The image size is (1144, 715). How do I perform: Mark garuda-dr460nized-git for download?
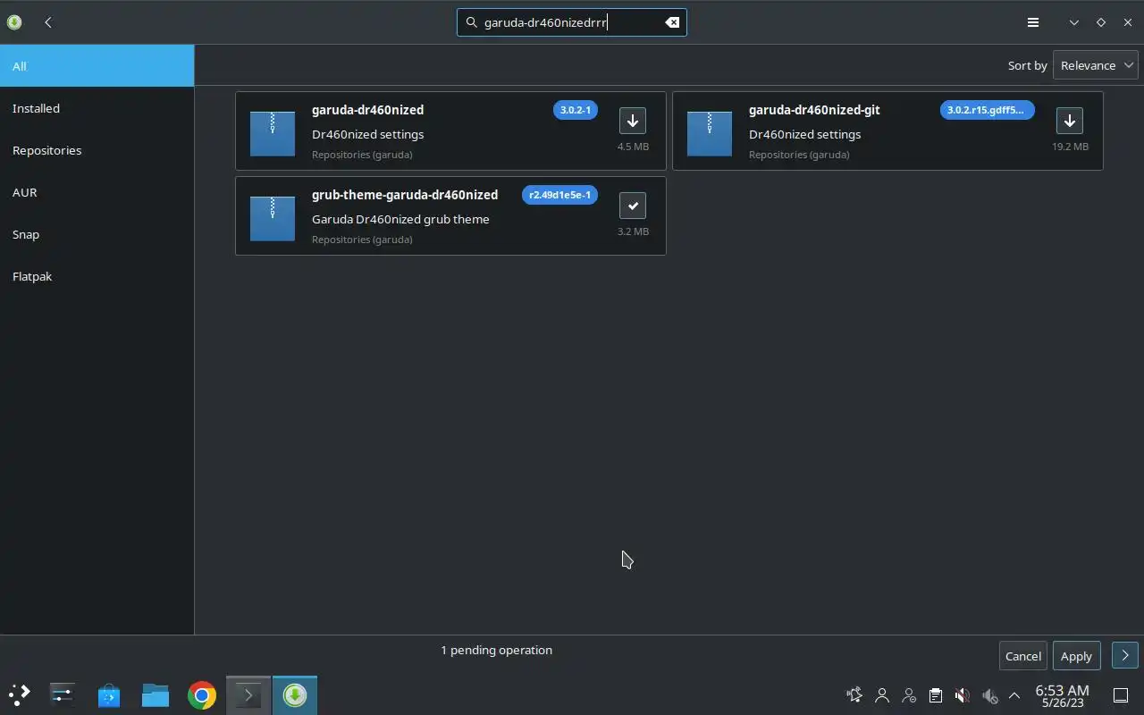[x=1070, y=121]
